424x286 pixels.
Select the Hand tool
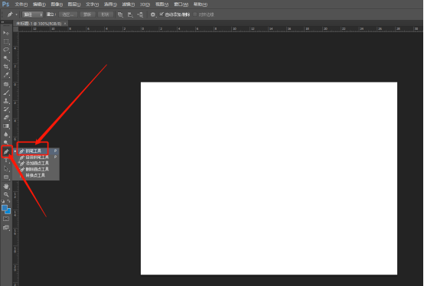tap(6, 187)
